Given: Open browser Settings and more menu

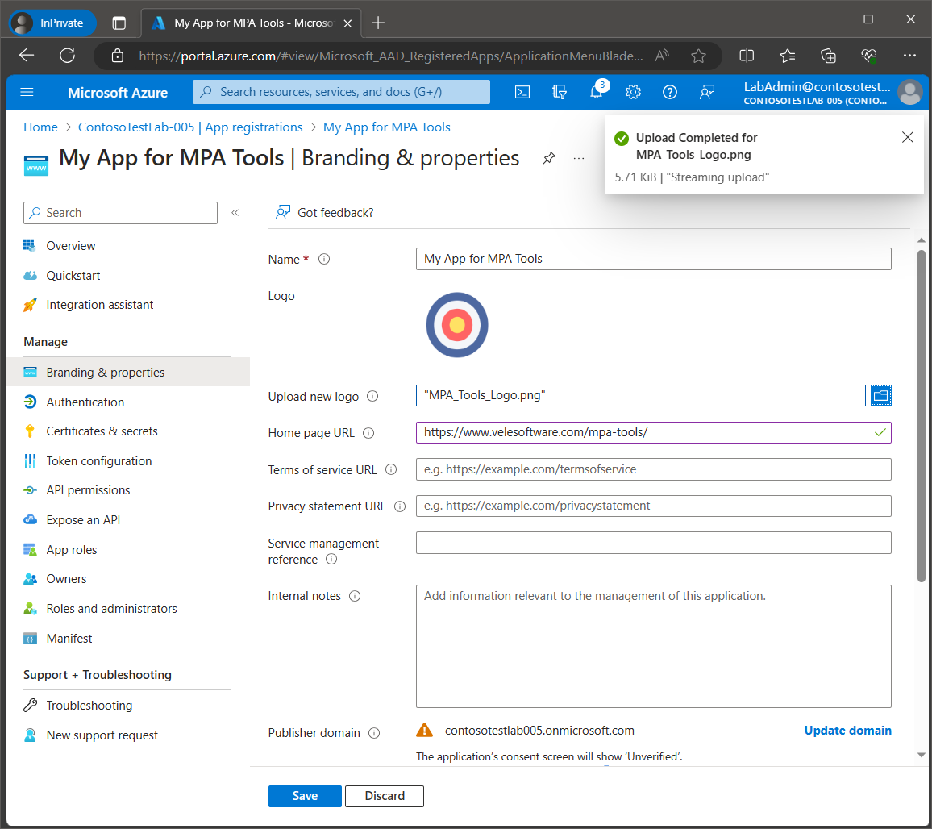Looking at the screenshot, I should [x=909, y=56].
